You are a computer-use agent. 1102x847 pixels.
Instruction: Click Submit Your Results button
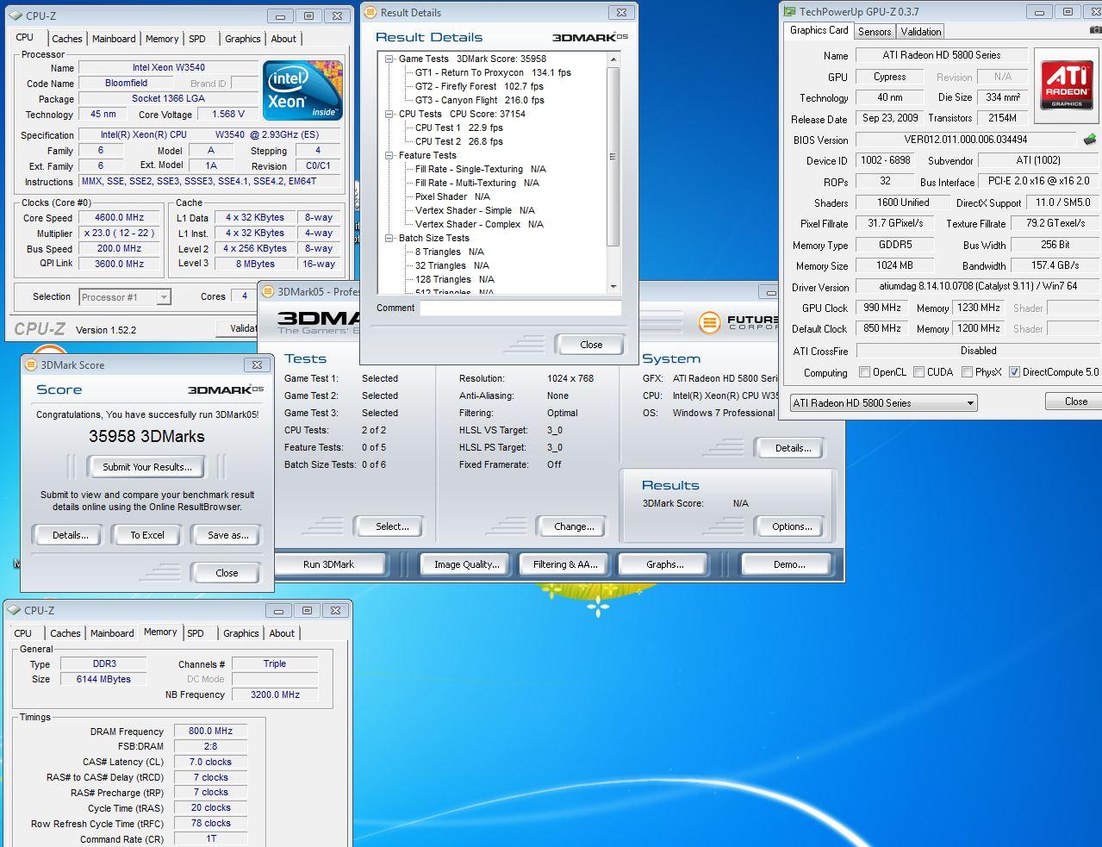(x=147, y=467)
